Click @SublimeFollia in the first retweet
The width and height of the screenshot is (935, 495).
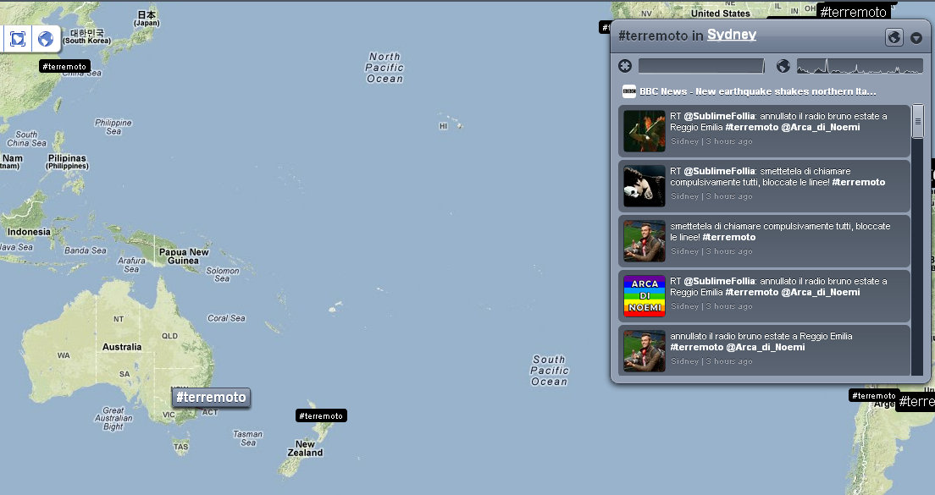tap(719, 116)
